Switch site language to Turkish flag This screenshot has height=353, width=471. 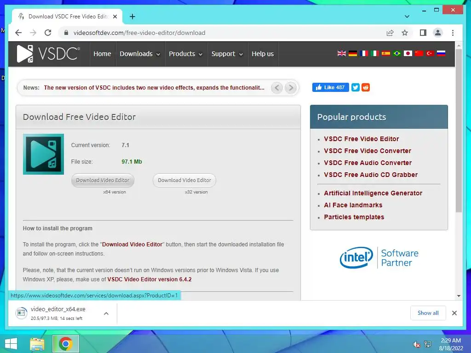tap(430, 53)
